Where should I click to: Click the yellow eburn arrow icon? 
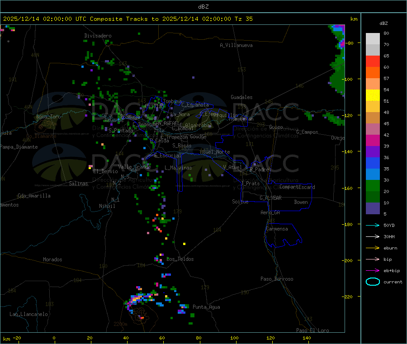click(373, 248)
